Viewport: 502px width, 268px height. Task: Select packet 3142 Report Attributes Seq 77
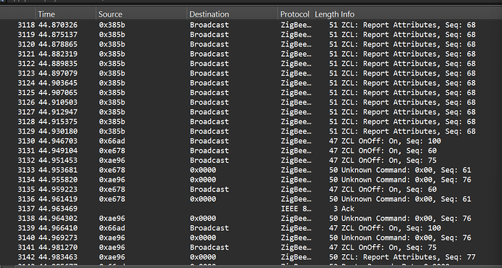pos(251,257)
